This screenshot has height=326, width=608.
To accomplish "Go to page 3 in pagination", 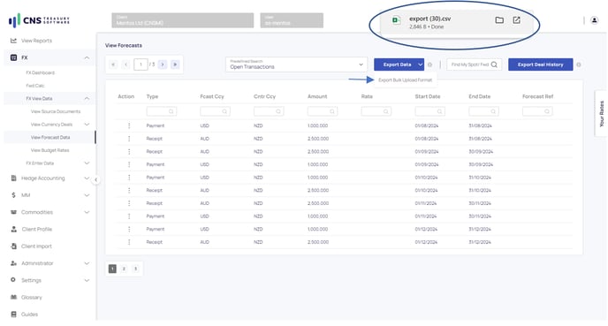I will point(135,269).
